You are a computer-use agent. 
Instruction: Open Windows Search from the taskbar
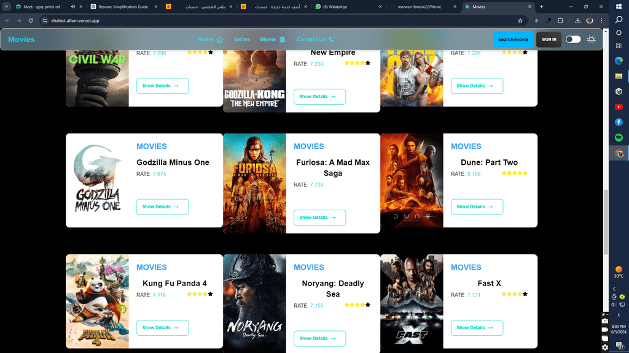point(619,20)
